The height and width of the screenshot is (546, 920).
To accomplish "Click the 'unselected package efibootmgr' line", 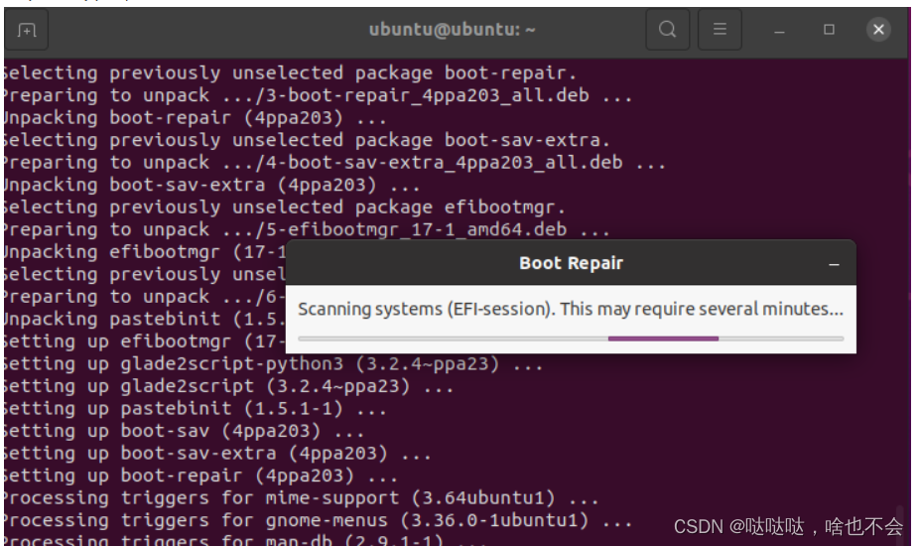I will 284,207.
